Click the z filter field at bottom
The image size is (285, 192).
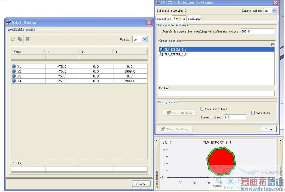tap(130, 169)
